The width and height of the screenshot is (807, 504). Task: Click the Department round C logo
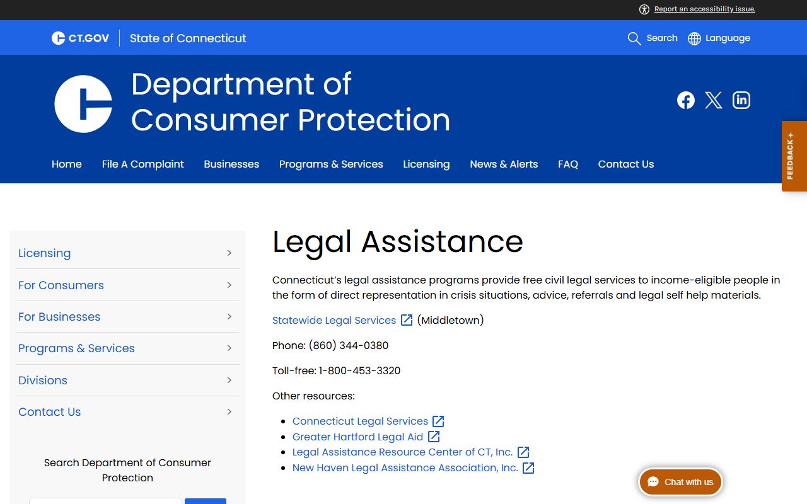pos(83,104)
